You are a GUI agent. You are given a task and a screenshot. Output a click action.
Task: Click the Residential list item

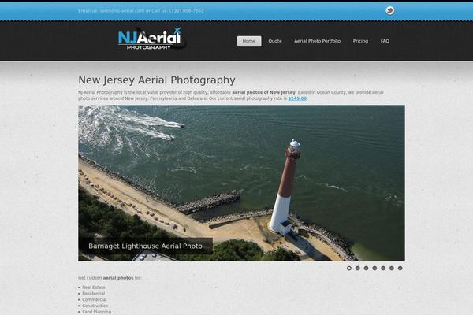(94, 293)
